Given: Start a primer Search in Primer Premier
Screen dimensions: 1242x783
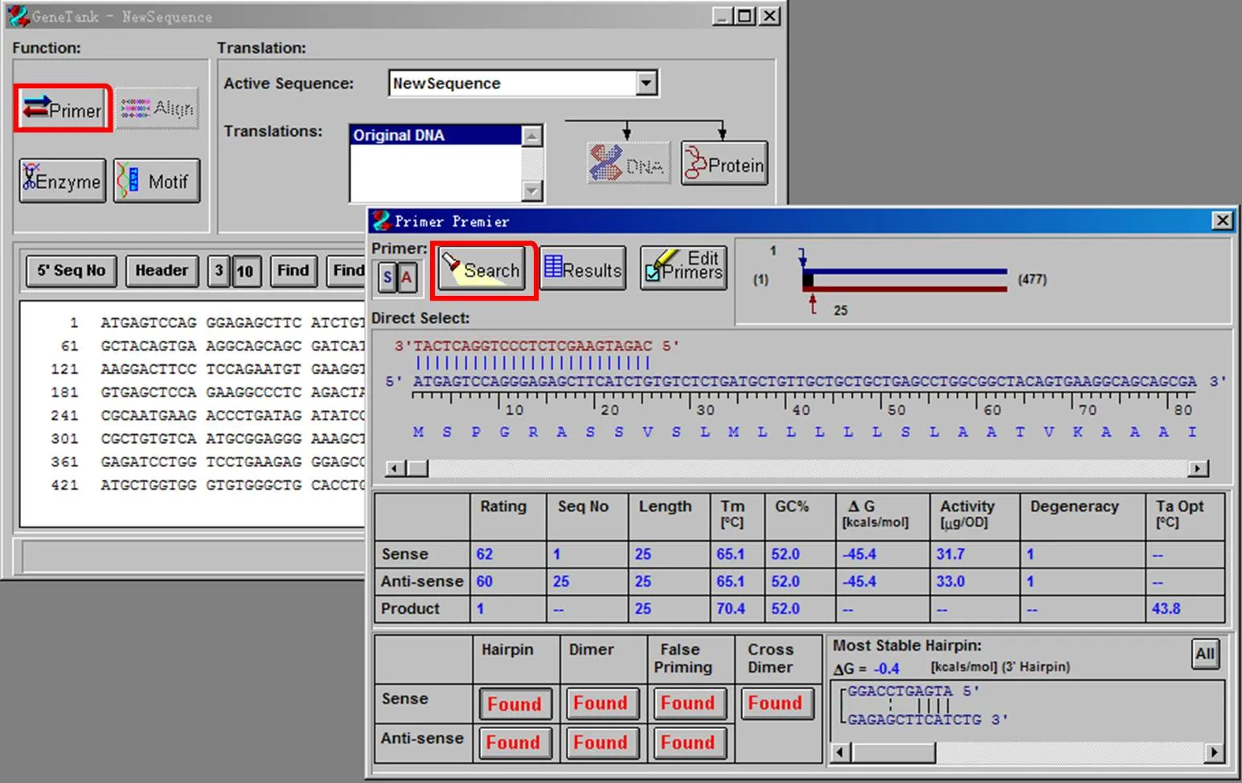Looking at the screenshot, I should pos(482,270).
